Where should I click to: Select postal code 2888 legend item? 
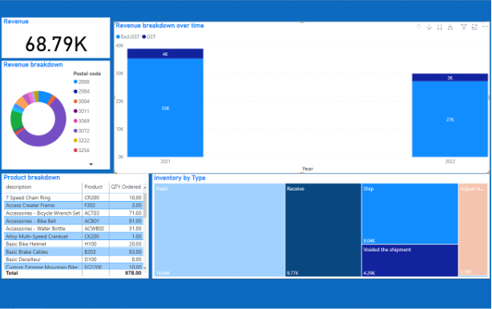(82, 82)
